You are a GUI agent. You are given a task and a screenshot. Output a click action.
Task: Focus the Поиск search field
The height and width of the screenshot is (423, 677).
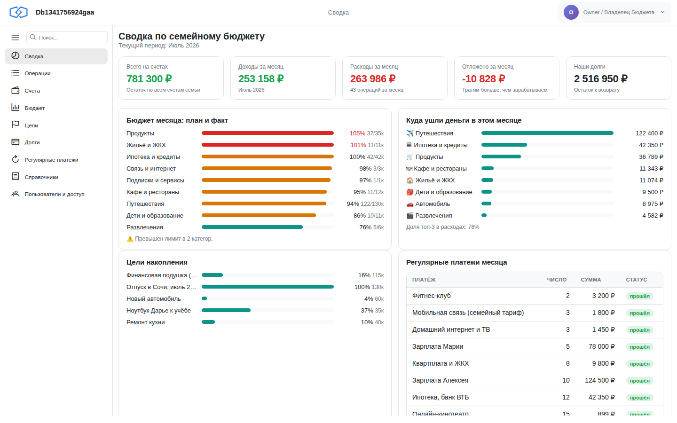pos(67,38)
